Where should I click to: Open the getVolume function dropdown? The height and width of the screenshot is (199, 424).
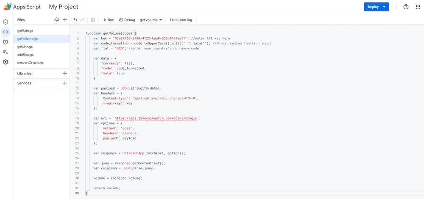(x=151, y=20)
